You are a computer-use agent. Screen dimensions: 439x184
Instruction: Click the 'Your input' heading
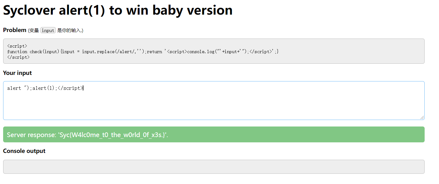[17, 73]
